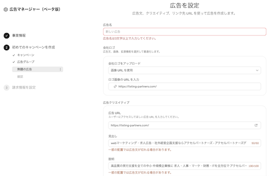Viewport: 269px width, 176px height.
Task: Click the 50/50 character counter
Action: coord(255,143)
